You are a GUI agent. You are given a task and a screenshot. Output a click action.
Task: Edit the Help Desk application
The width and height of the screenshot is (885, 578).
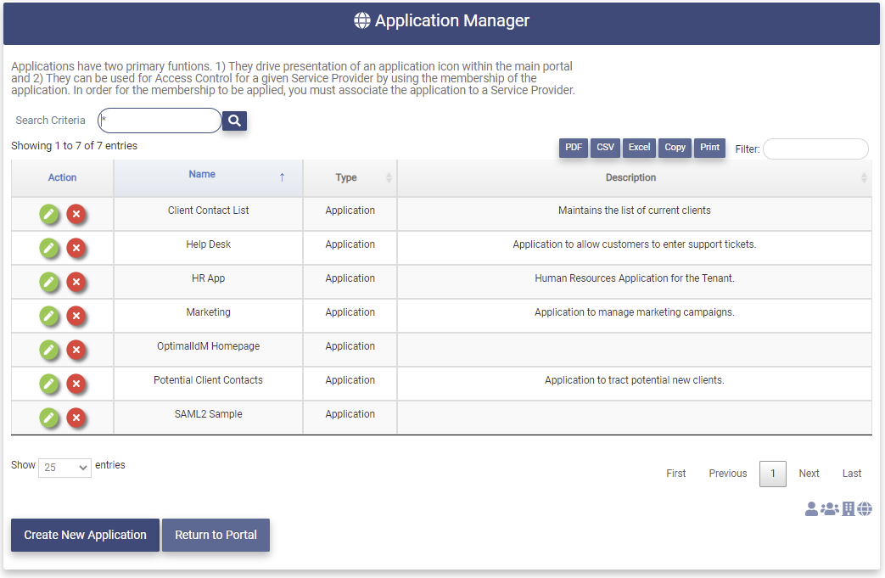click(x=49, y=248)
